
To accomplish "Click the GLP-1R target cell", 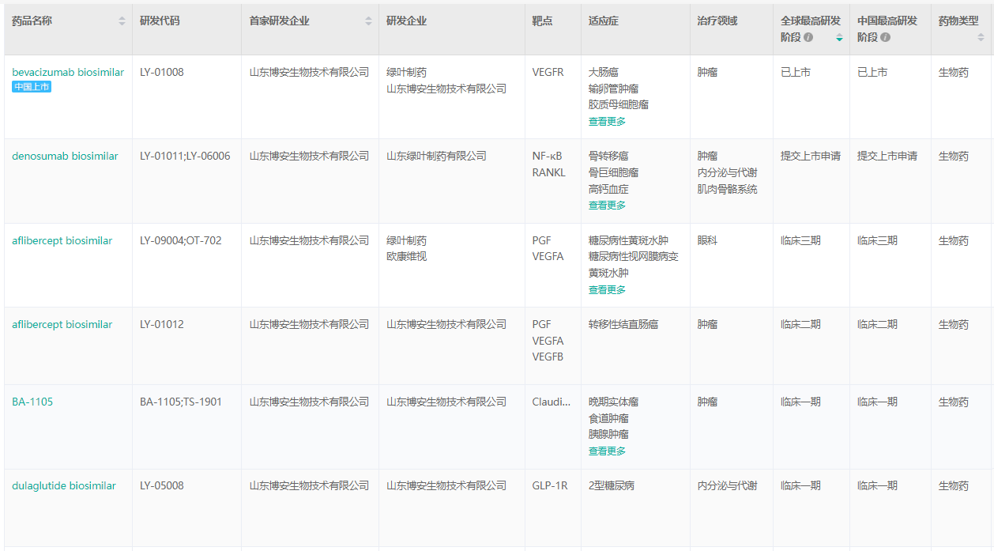I will coord(550,485).
